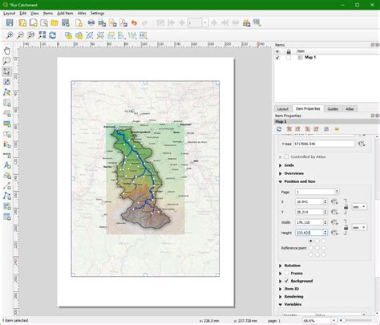The width and height of the screenshot is (380, 325).
Task: Open the Atlas menu
Action: click(82, 13)
